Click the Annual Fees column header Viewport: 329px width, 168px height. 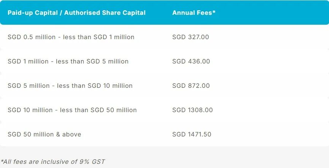194,13
